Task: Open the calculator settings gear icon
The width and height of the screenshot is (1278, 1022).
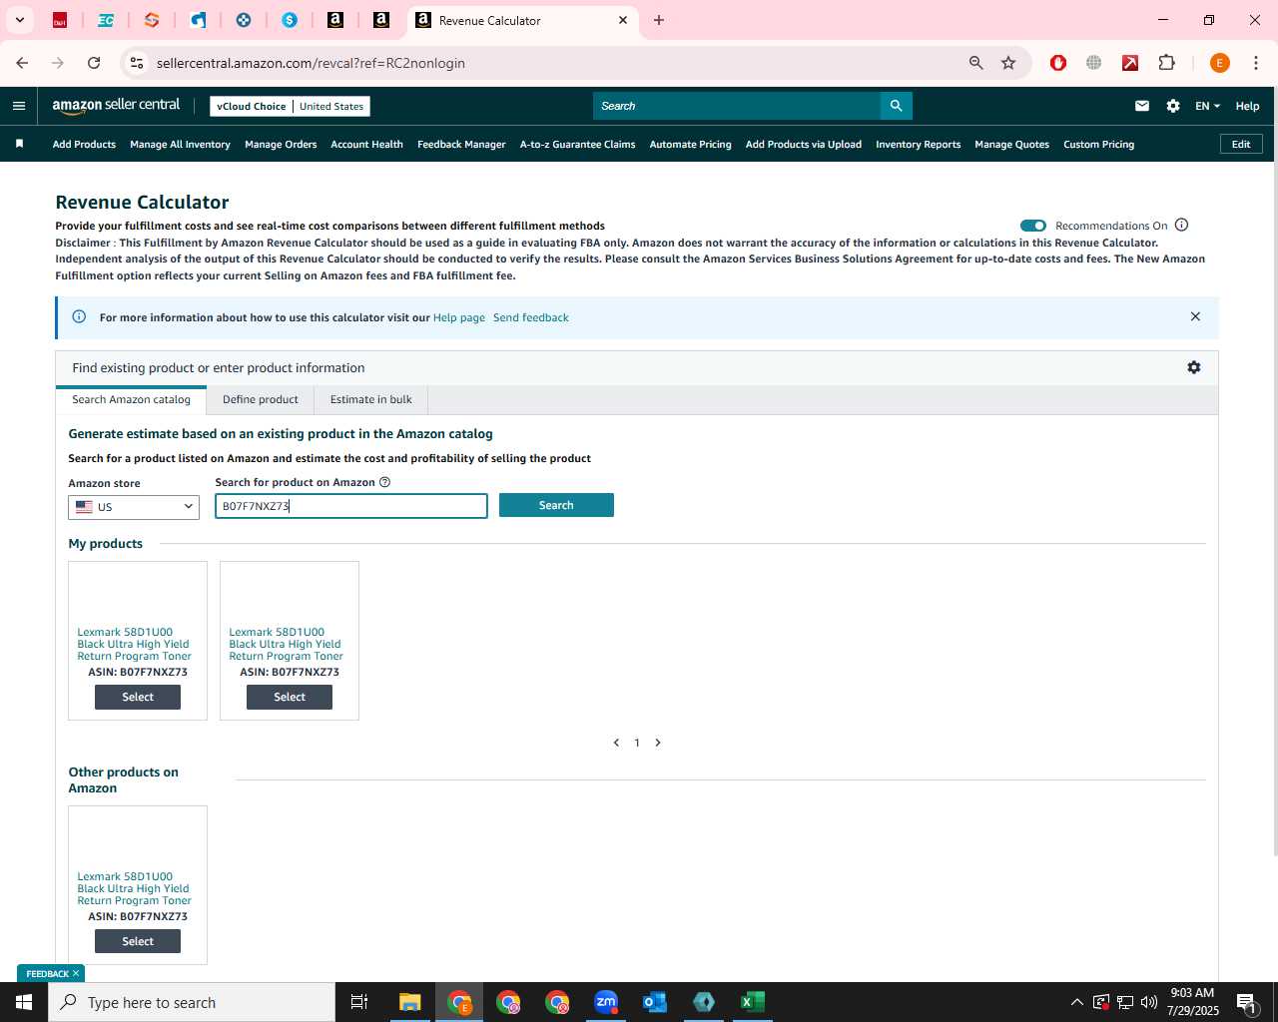Action: coord(1193,367)
